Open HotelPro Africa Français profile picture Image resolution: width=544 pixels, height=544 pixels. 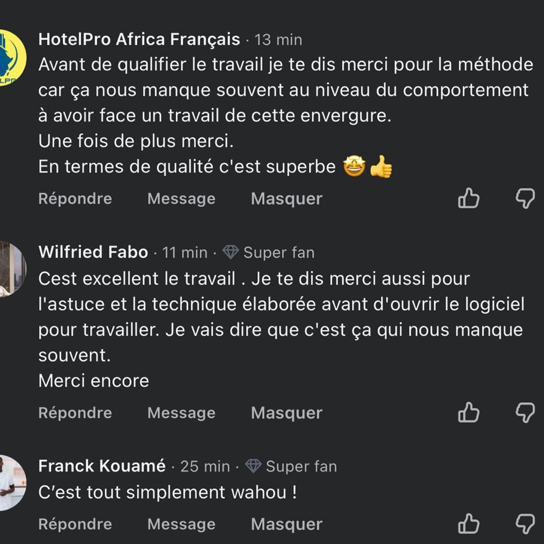(11, 58)
